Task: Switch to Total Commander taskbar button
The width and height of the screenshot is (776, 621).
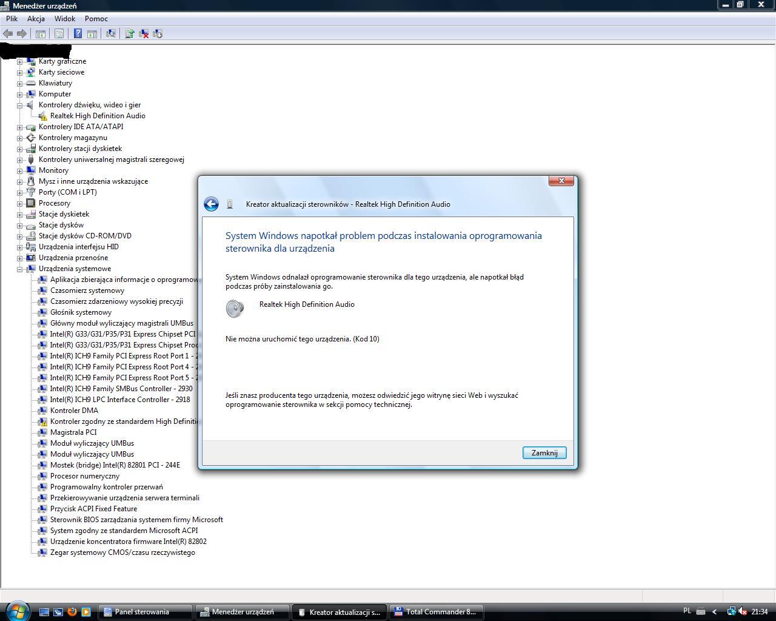Action: [436, 612]
